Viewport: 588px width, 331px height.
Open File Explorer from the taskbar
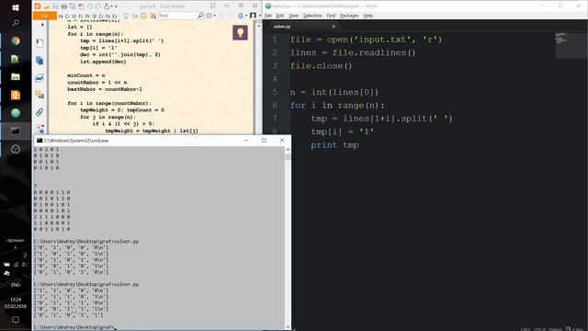pos(16,76)
